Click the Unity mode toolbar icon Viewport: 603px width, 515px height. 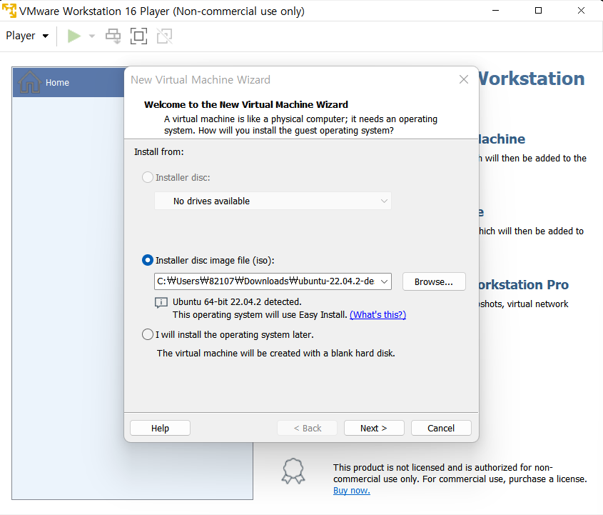[165, 36]
